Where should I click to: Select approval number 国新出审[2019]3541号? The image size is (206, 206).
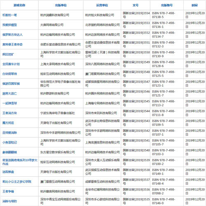(136, 142)
